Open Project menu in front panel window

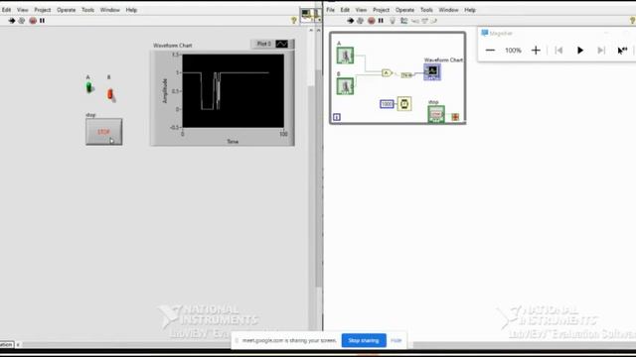42,10
